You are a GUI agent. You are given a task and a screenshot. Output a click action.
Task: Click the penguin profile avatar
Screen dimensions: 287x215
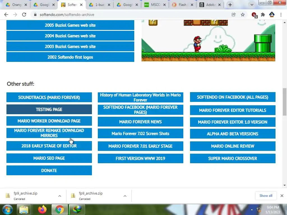pos(272,15)
